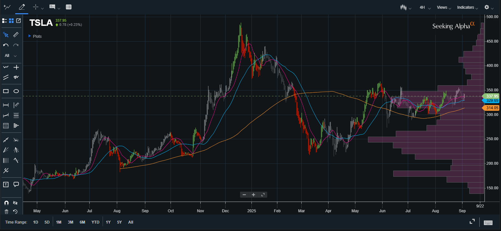Image resolution: width=501 pixels, height=231 pixels.
Task: Open the add comparison chart tool
Action: pos(7,7)
